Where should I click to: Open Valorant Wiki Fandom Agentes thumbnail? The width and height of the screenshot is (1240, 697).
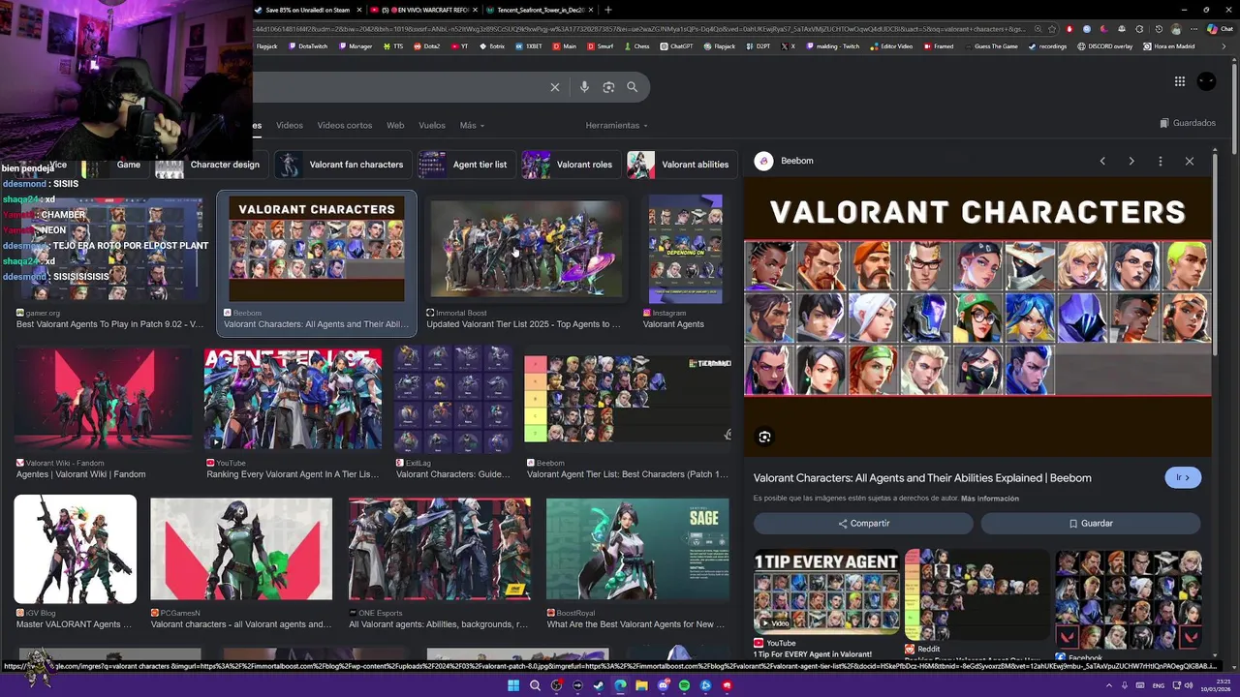point(103,399)
